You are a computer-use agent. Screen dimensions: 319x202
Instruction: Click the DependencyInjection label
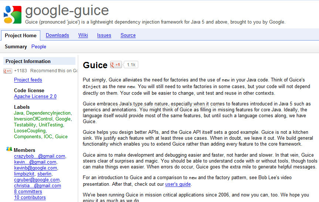click(x=48, y=113)
